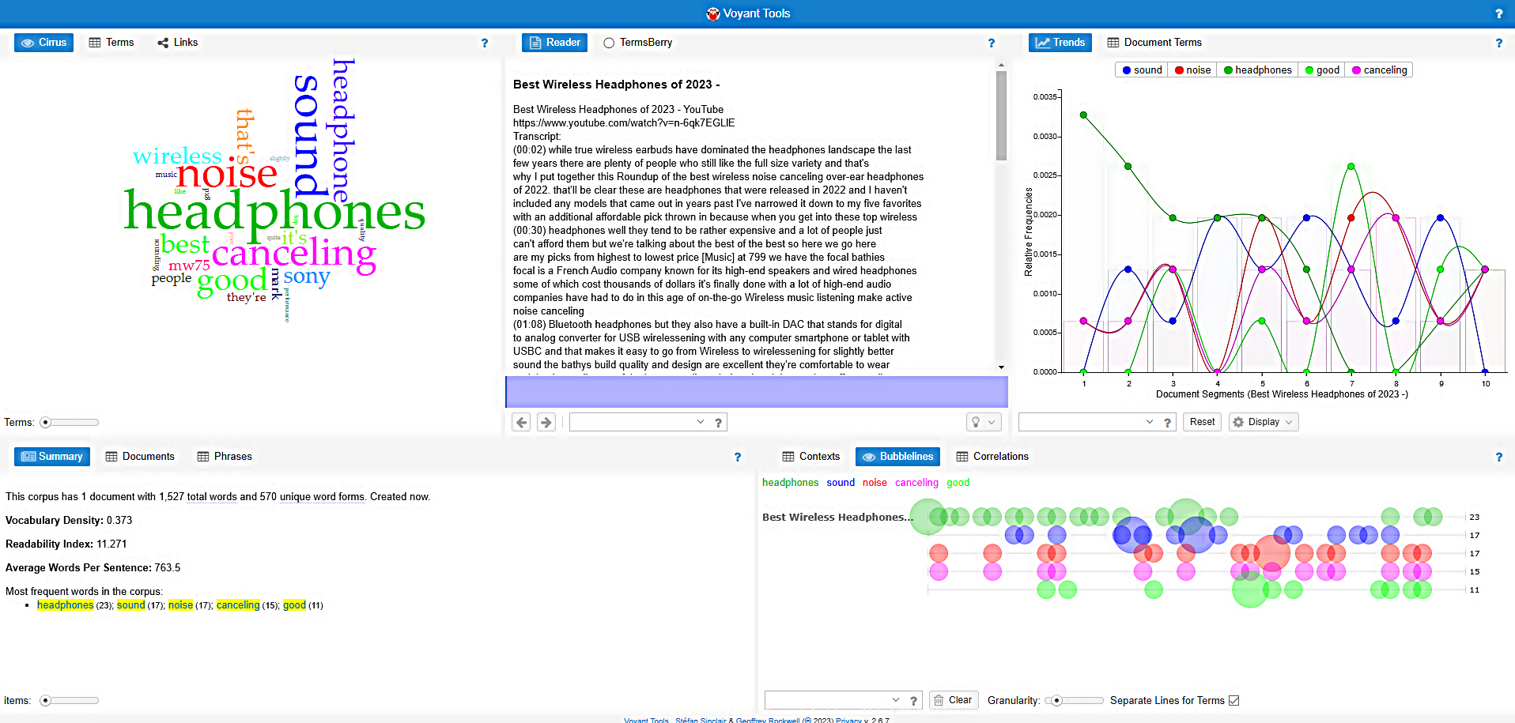Toggle good series in Trends legend
Viewport: 1515px width, 723px height.
[1322, 70]
